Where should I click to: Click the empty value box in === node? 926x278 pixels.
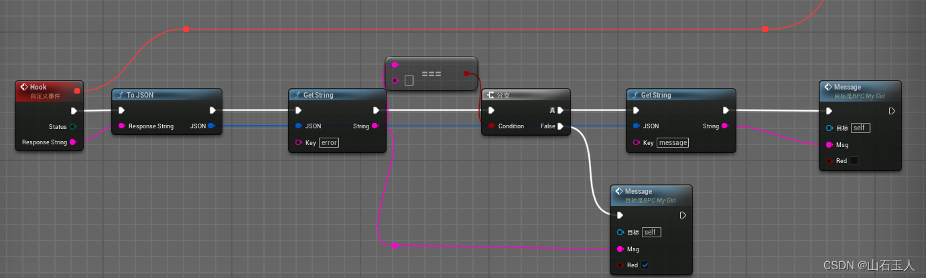409,81
